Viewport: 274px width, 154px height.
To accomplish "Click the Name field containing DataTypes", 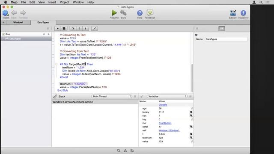I will coord(226,39).
